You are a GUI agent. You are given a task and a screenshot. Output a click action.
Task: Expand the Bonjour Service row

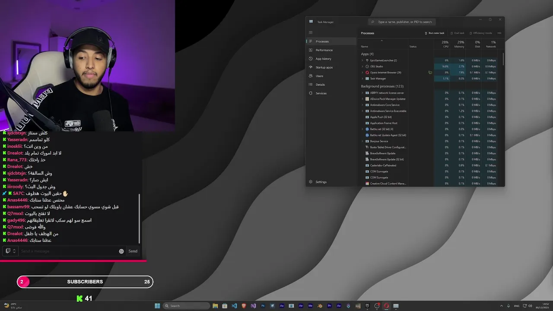click(x=362, y=141)
